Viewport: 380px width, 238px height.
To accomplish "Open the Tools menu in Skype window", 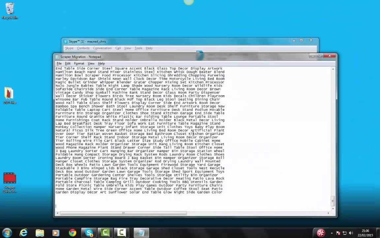I will pos(139,48).
